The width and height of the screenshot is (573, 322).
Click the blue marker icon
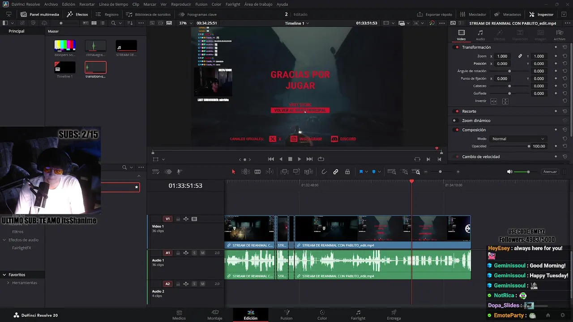tap(374, 172)
